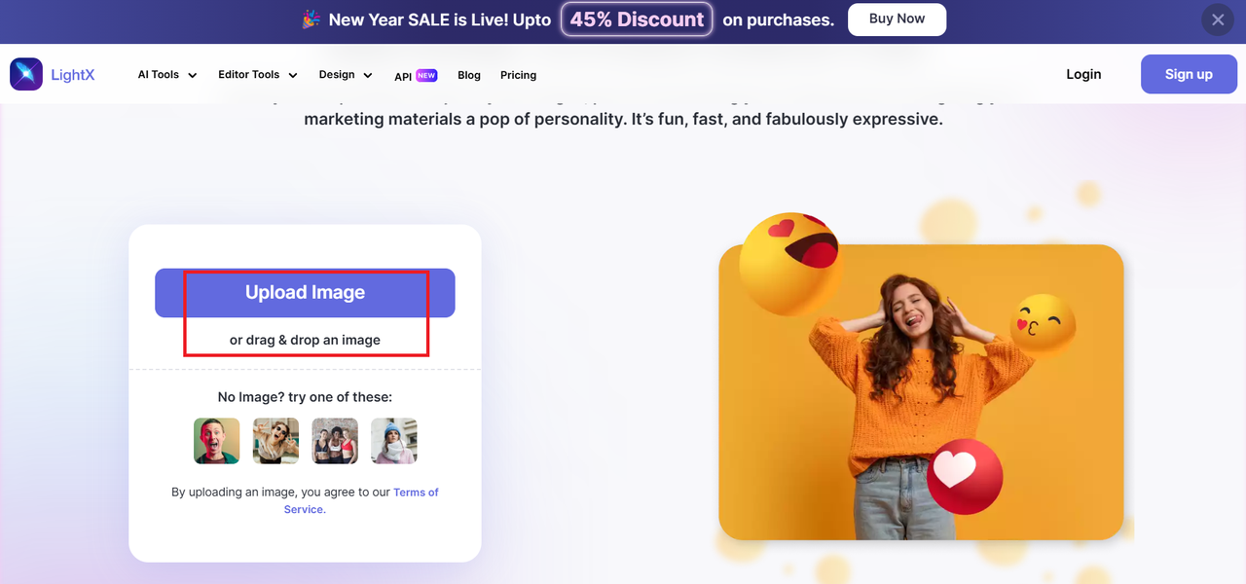Click the heart-eyes emoji on preview image

pos(789,261)
